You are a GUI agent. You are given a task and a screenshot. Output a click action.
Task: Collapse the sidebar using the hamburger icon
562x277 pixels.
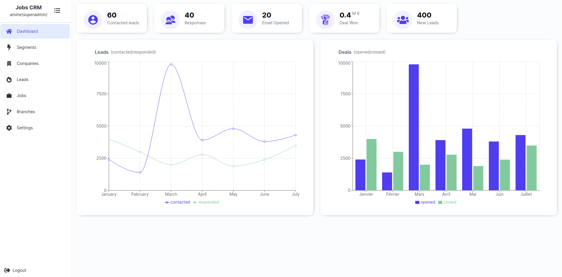coord(57,11)
